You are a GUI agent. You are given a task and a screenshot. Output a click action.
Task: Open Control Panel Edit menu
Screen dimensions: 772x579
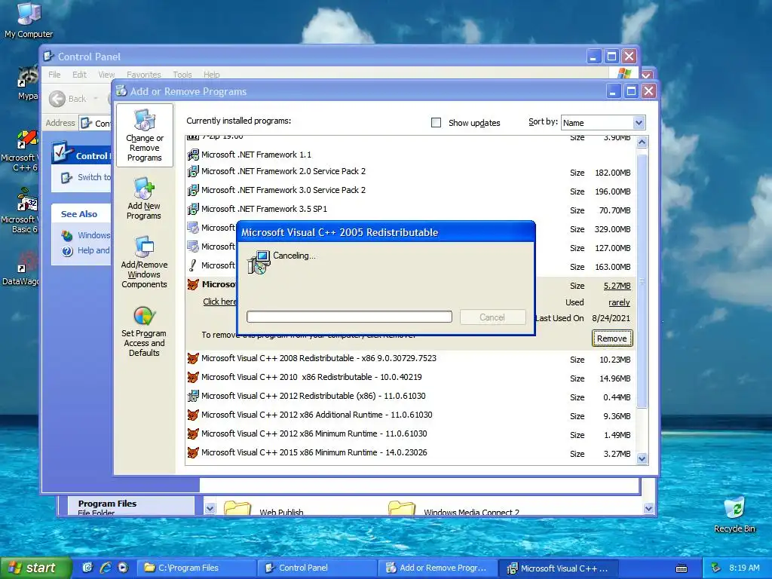tap(79, 75)
